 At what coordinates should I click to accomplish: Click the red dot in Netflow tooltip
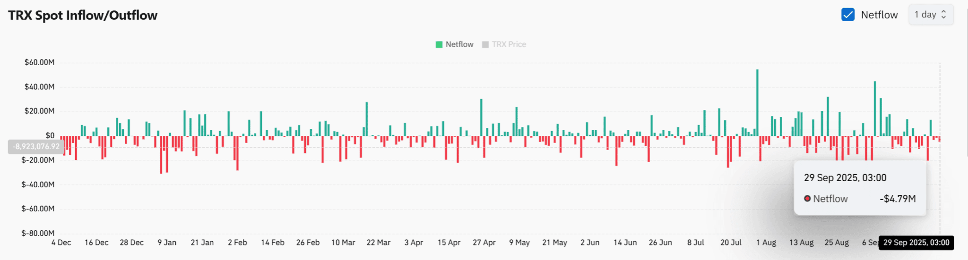tap(807, 199)
